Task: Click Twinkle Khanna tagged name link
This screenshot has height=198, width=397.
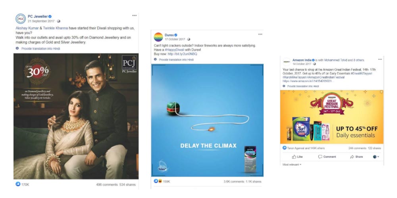Action: (x=55, y=28)
